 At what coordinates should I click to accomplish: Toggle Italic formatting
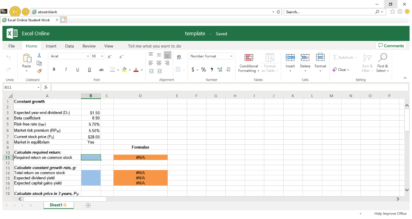tap(66, 70)
